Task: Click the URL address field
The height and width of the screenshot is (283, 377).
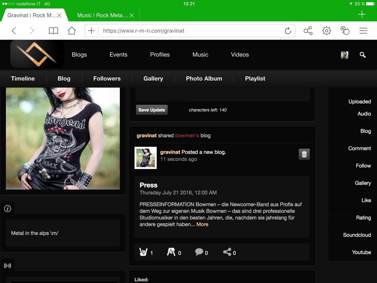Action: 188,31
